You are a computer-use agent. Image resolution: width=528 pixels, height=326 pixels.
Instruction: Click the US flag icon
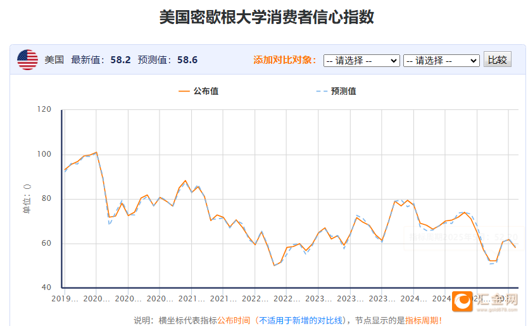click(x=28, y=60)
